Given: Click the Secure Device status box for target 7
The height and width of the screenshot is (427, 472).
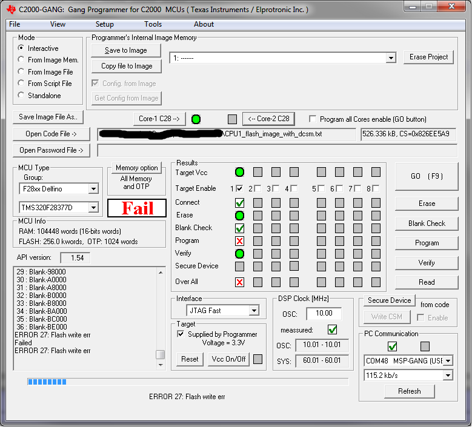Looking at the screenshot, I should [357, 266].
